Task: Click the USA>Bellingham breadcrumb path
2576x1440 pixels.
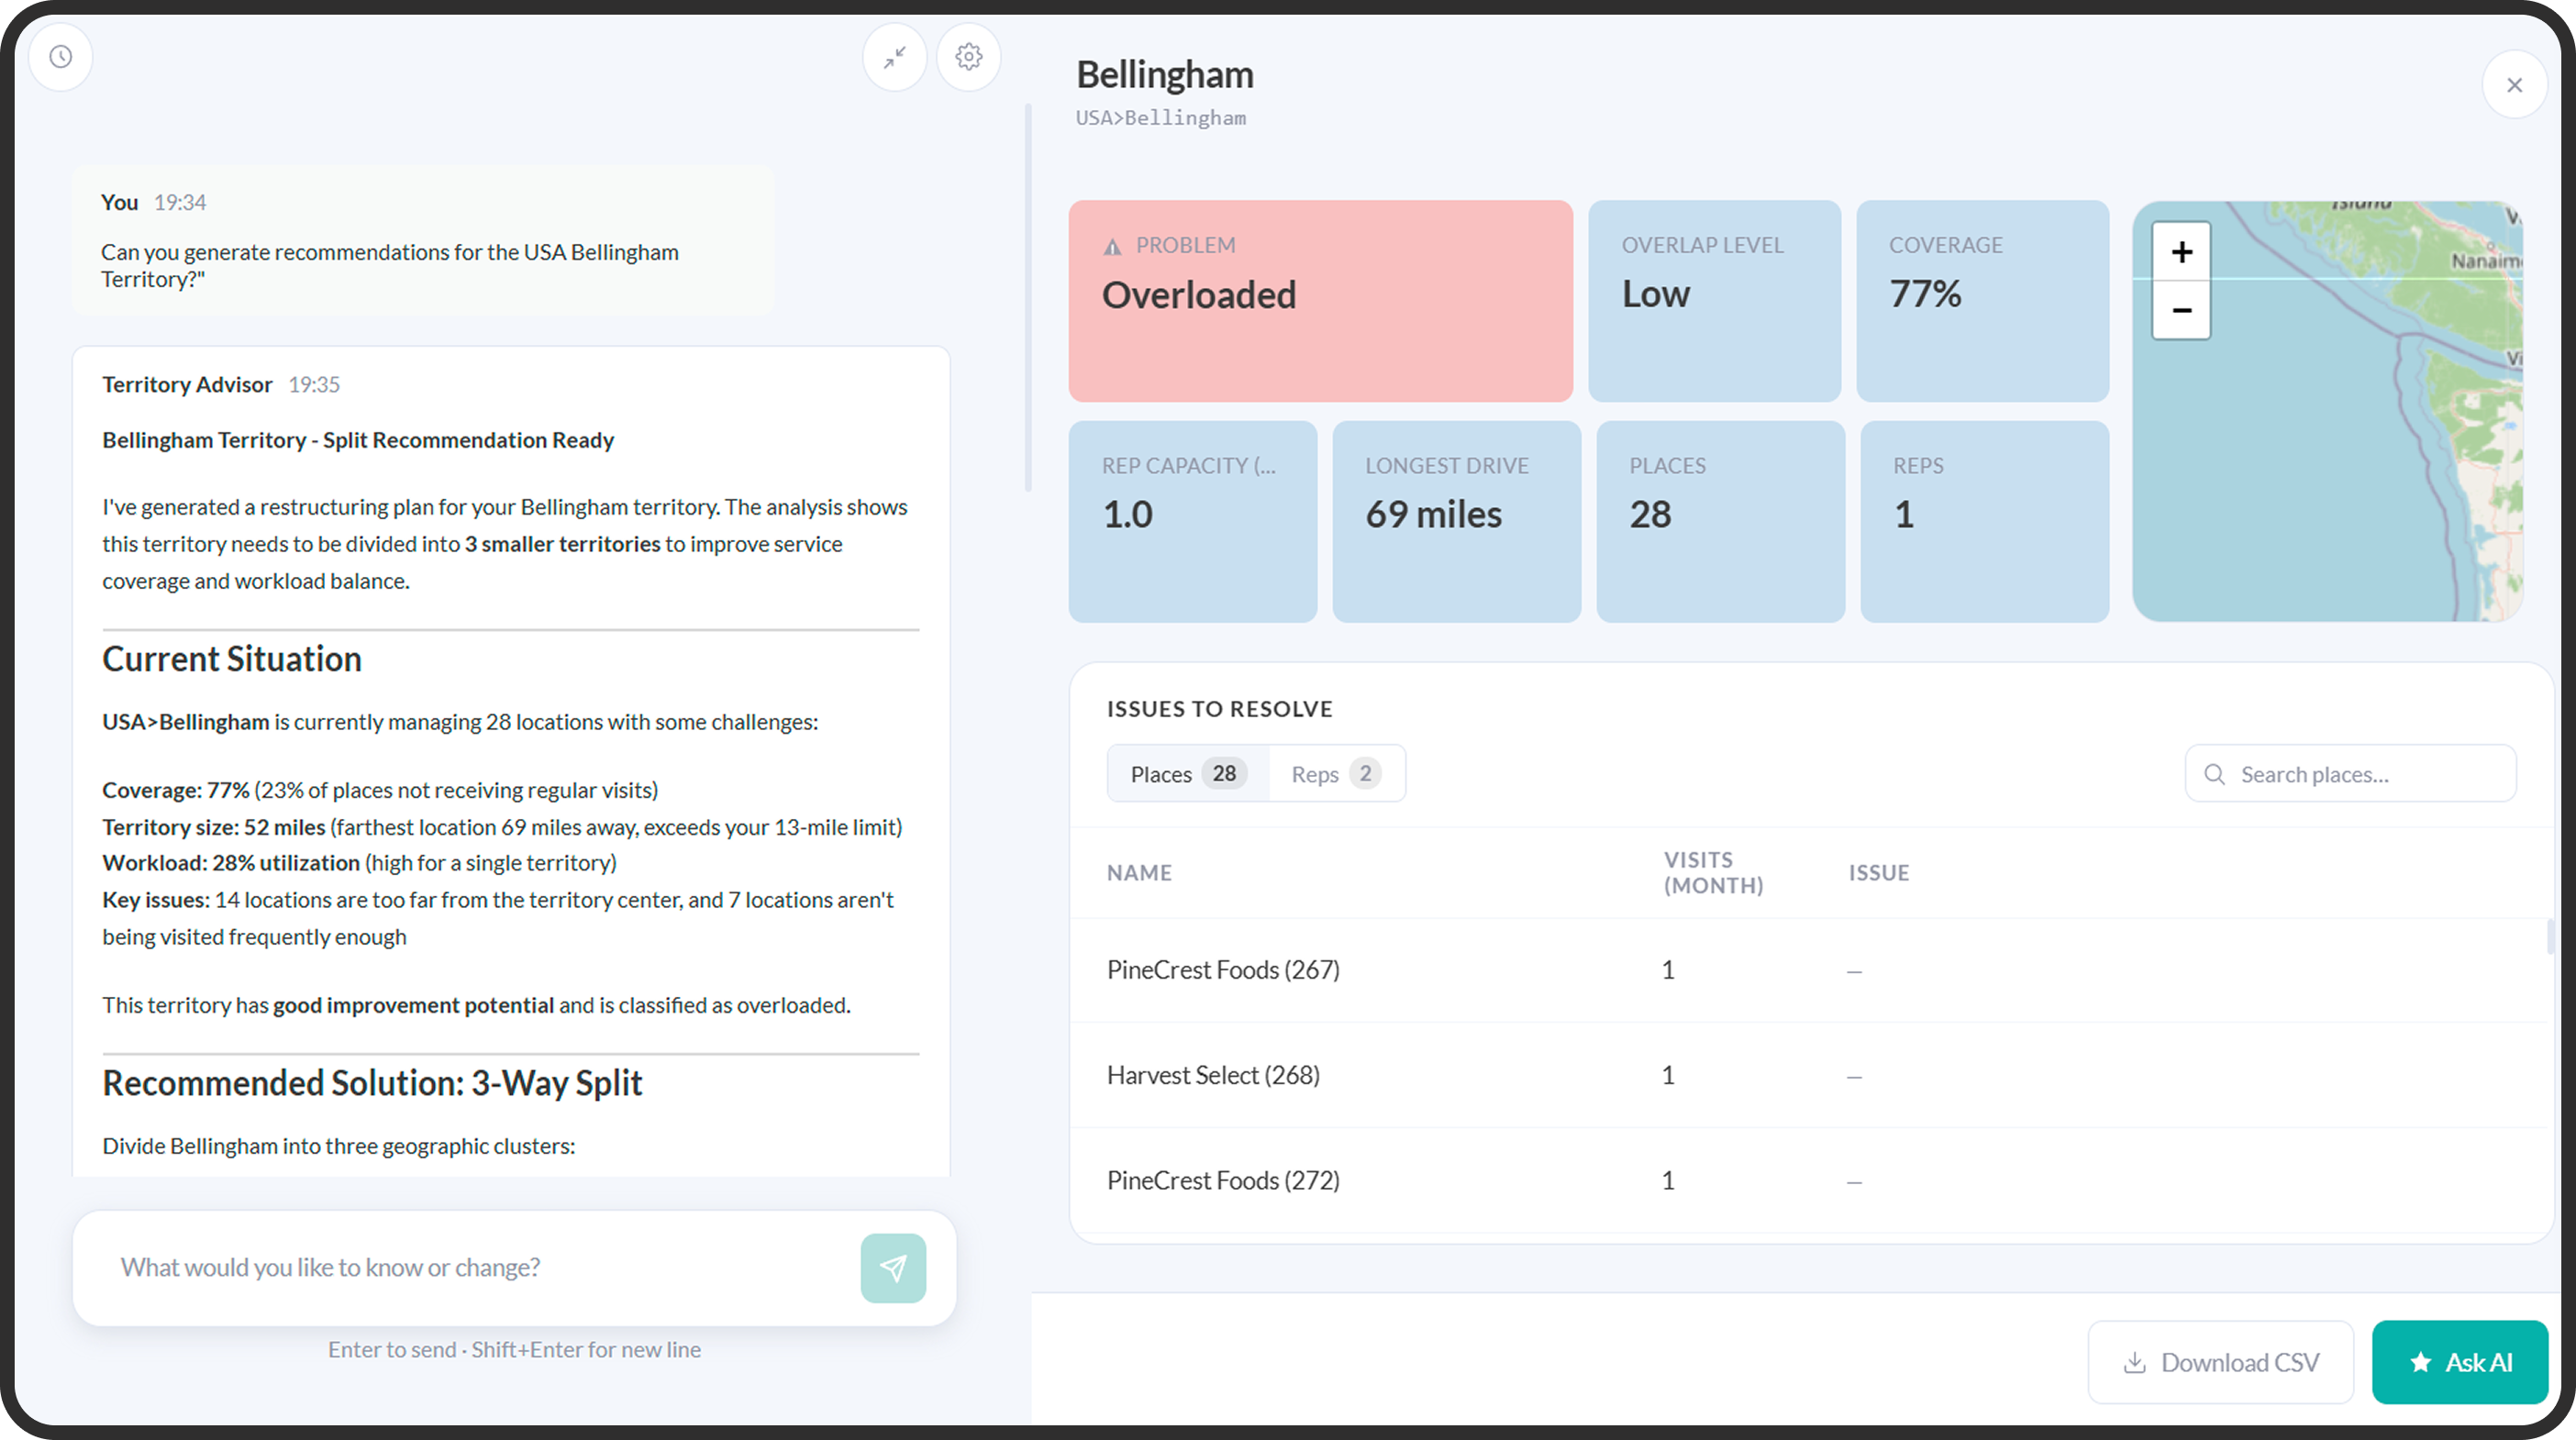Action: pyautogui.click(x=1160, y=118)
